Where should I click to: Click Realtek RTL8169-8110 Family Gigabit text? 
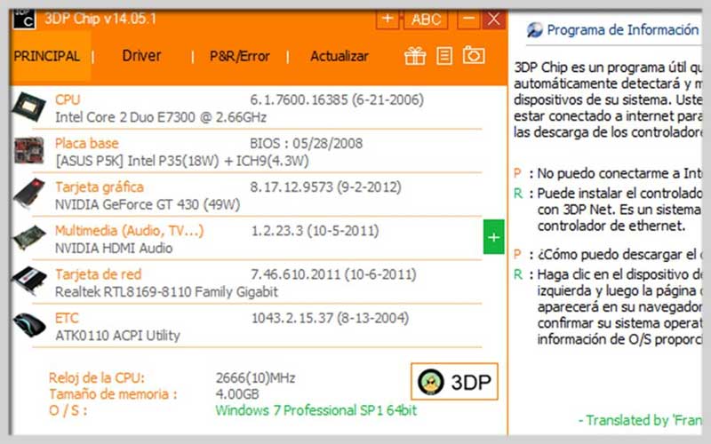[x=166, y=292]
